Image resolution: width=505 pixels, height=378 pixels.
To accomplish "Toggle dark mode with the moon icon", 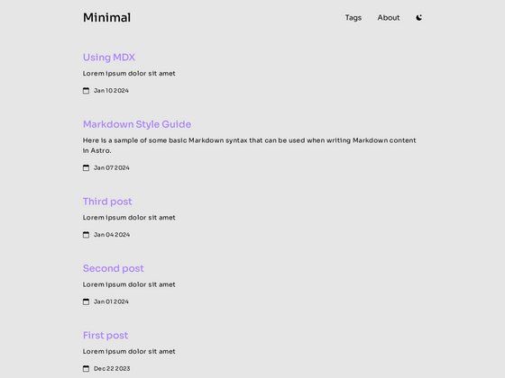I will pos(418,18).
